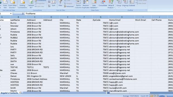Select cell containing 591 Kingston Dr

[35, 76]
